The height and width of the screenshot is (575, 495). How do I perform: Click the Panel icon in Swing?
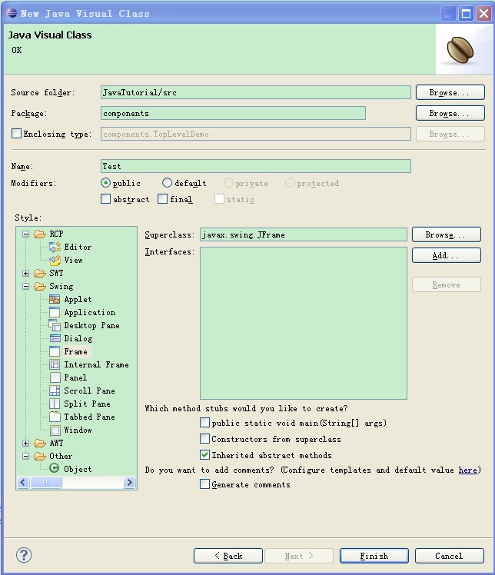[55, 377]
